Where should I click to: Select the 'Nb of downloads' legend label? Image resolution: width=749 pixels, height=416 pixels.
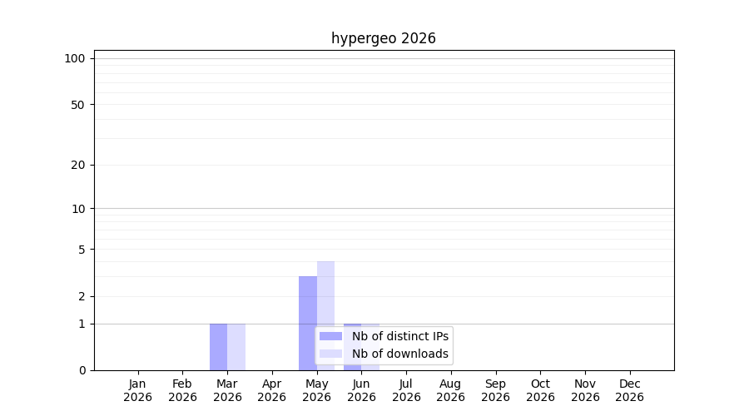pos(400,354)
